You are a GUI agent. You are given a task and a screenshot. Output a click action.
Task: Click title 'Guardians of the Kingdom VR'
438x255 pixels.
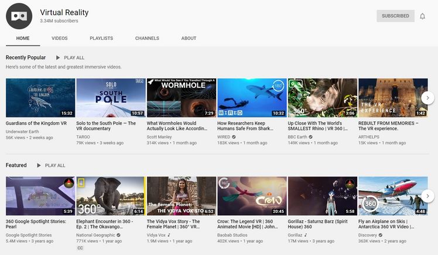(36, 123)
